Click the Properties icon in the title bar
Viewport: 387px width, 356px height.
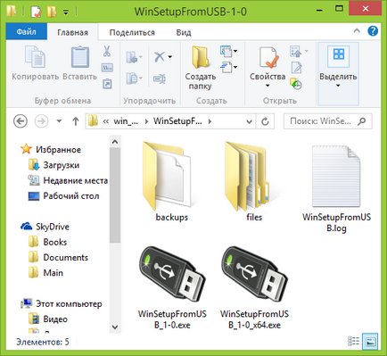(37, 12)
